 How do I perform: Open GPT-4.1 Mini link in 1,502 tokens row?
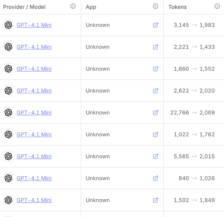34,200
